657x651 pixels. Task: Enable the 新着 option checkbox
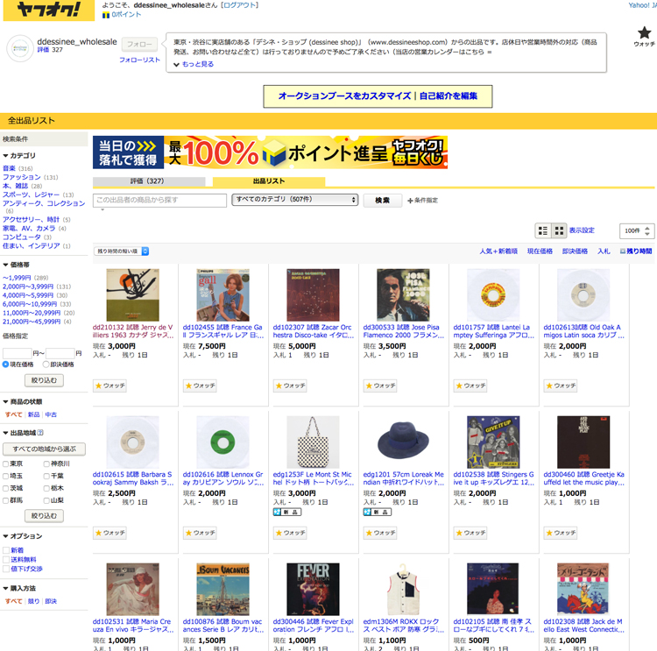click(x=6, y=550)
